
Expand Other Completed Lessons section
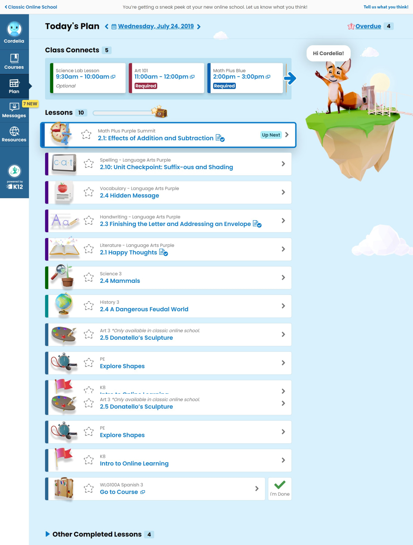tap(48, 534)
